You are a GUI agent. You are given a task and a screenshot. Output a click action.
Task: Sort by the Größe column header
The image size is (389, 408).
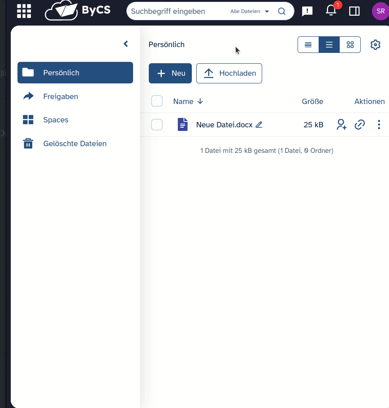click(312, 101)
